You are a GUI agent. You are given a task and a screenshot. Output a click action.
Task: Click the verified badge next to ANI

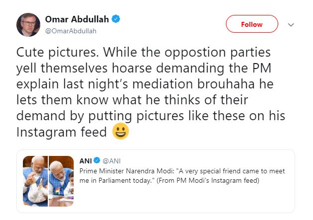coord(98,161)
